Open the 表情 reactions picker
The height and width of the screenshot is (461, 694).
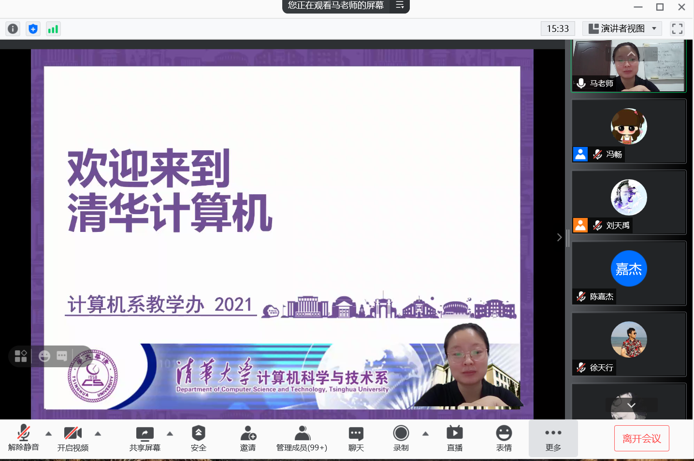(504, 439)
